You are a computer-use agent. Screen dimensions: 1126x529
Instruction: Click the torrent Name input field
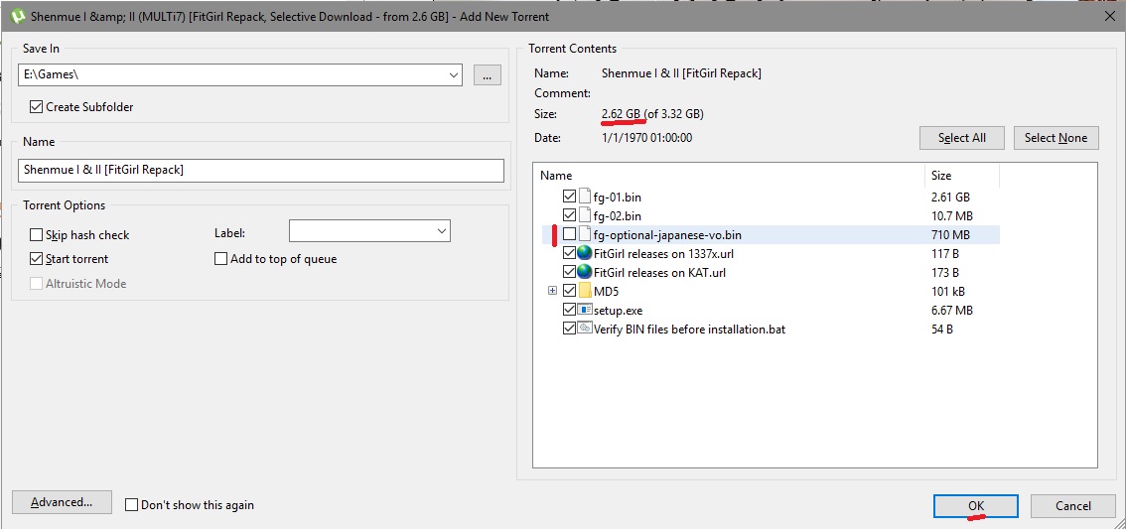[x=261, y=170]
